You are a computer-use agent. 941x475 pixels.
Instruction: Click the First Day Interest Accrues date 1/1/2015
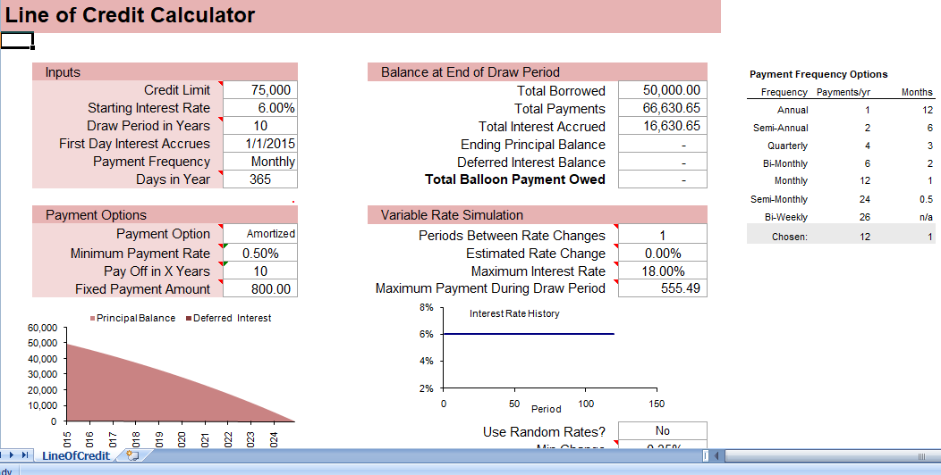pyautogui.click(x=260, y=144)
